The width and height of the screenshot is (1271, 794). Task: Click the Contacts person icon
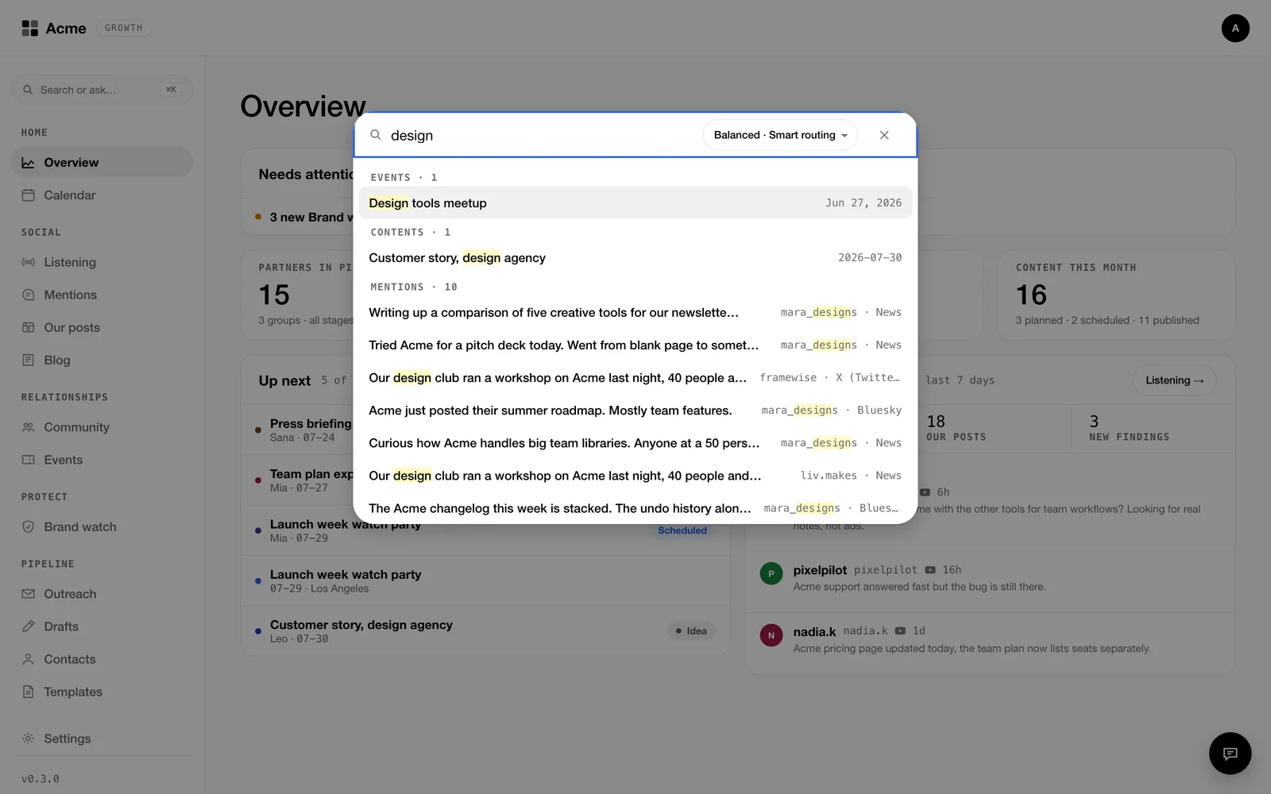28,659
